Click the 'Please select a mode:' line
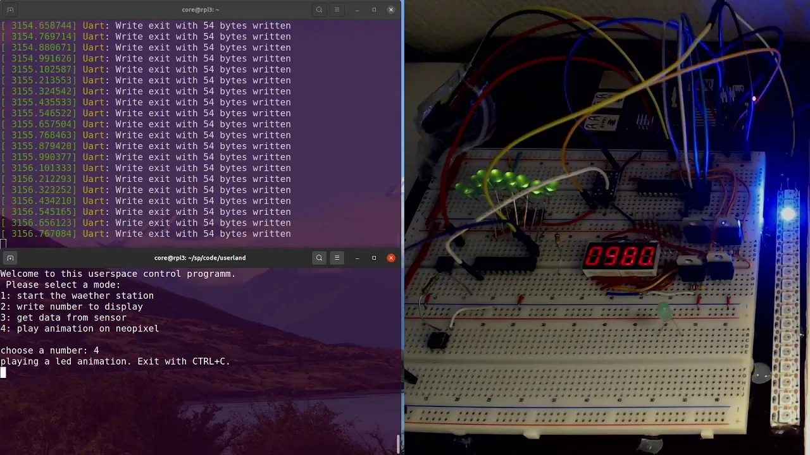Viewport: 810px width, 455px height. point(63,285)
